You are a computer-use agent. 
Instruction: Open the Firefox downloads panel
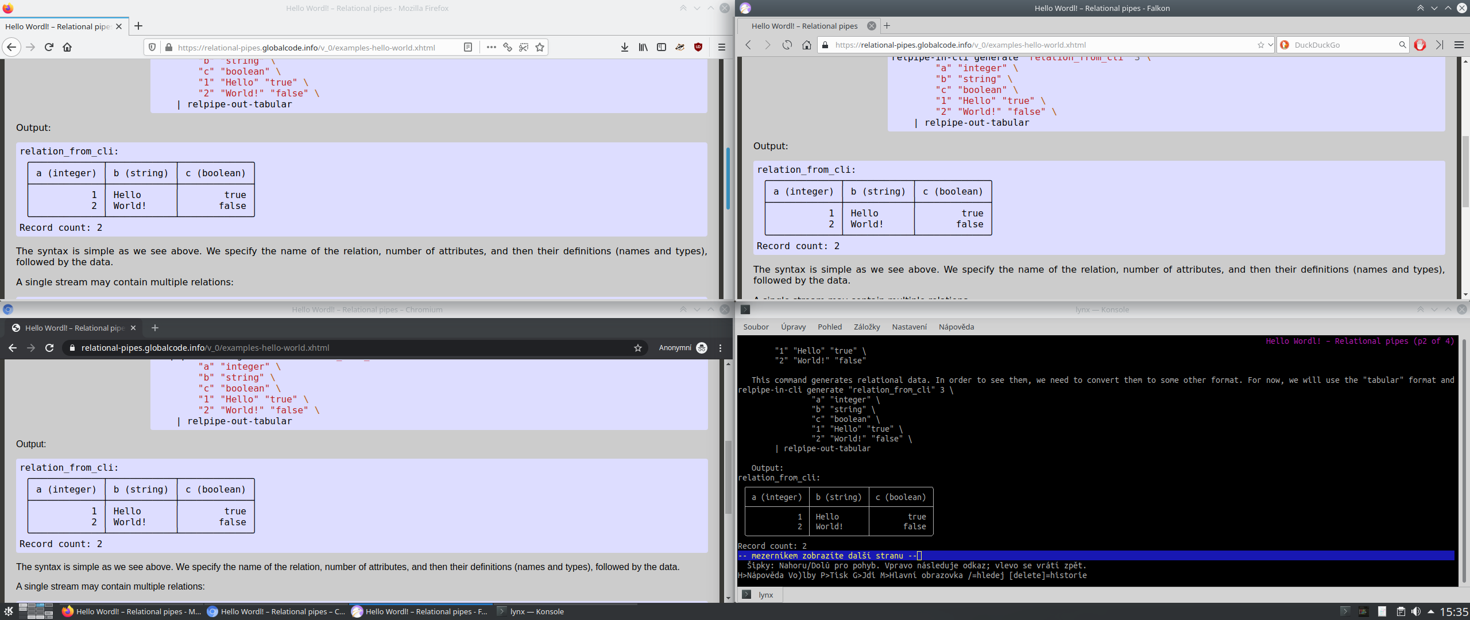(625, 47)
